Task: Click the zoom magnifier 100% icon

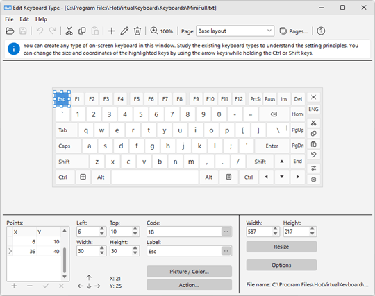Action: pos(161,31)
